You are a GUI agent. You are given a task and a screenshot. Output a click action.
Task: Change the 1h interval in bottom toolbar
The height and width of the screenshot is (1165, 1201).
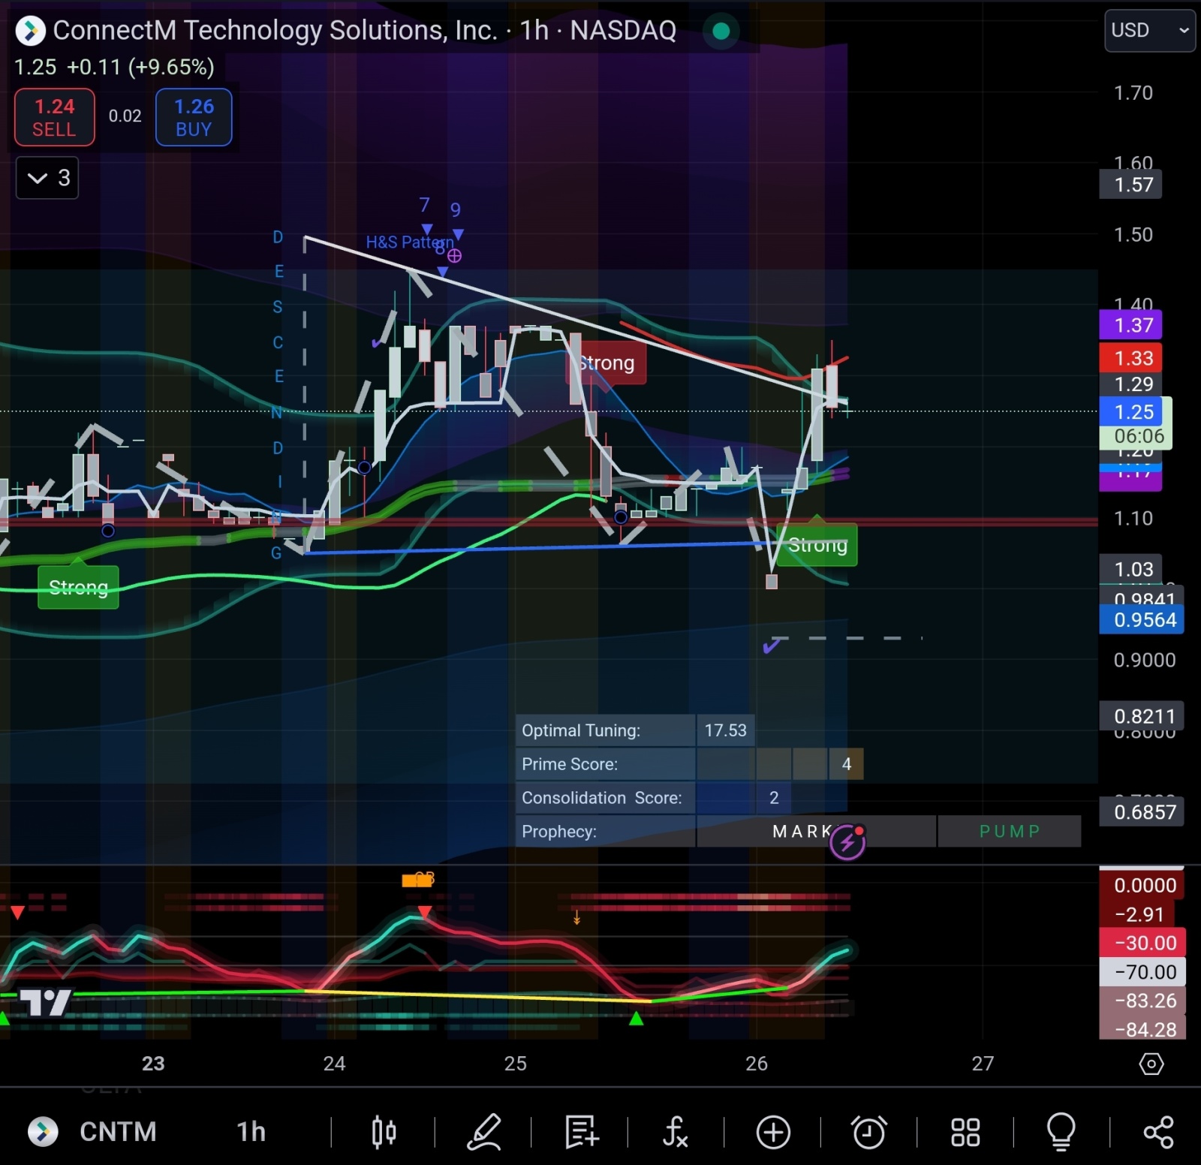[x=251, y=1131]
